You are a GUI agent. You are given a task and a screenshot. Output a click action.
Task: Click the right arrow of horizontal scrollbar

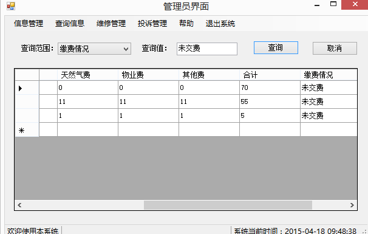352,205
